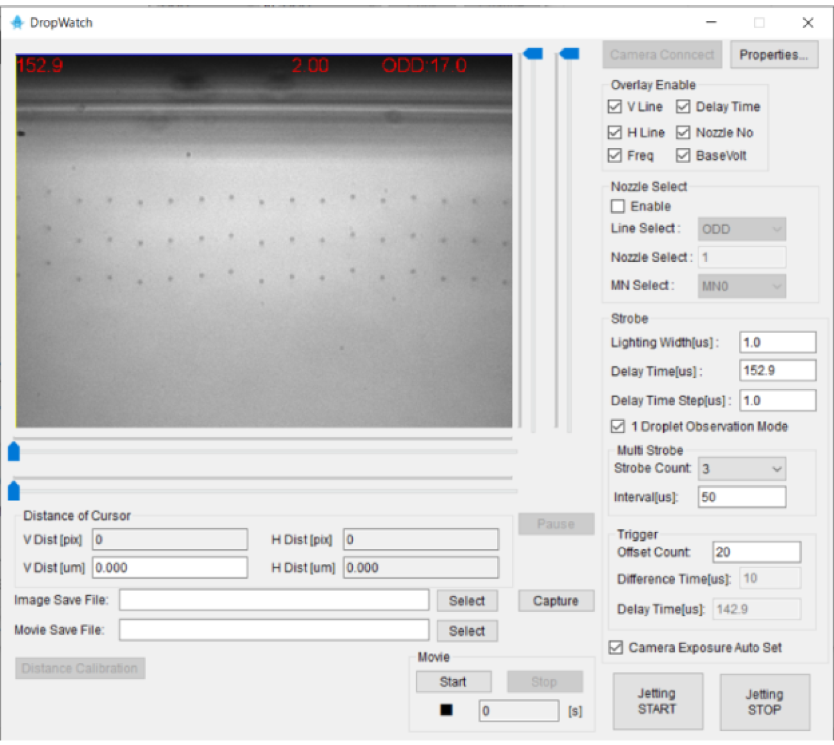Toggle the V Line overlay
This screenshot has width=834, height=745.
click(615, 107)
